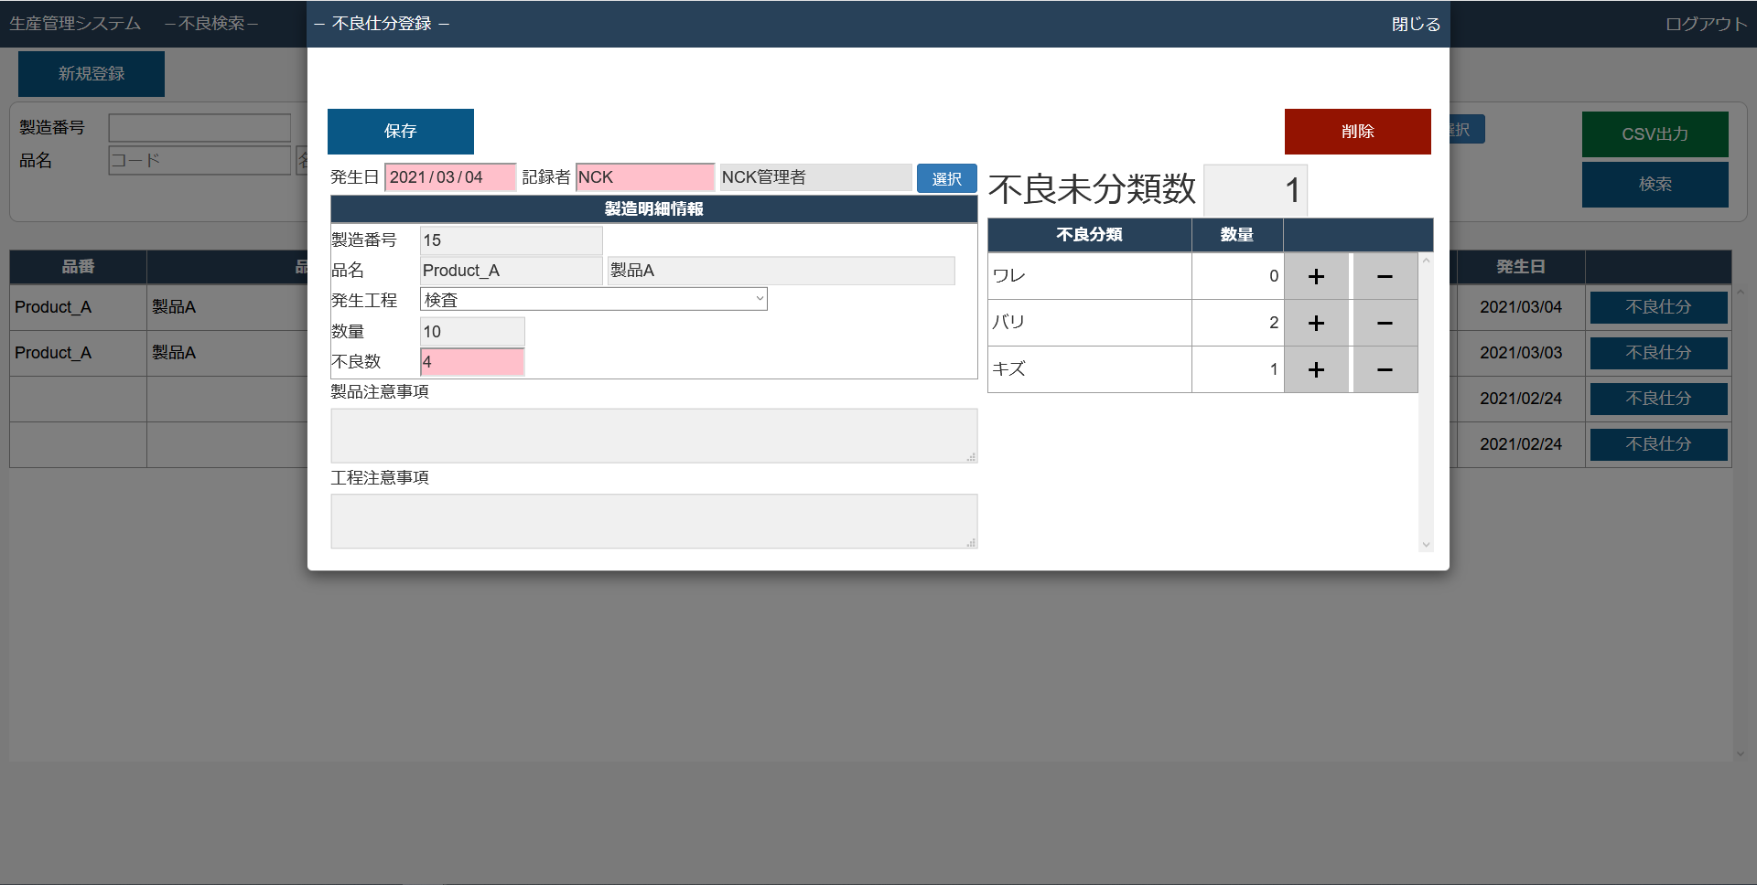Click the 工程注意事項 text area
This screenshot has height=885, width=1757.
point(653,521)
